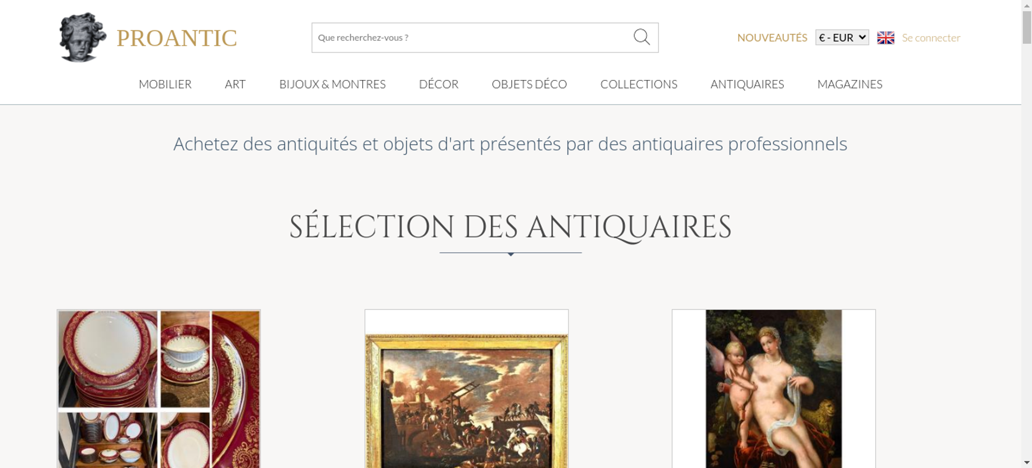Open the BIJOUX & MONTRES menu

click(332, 84)
